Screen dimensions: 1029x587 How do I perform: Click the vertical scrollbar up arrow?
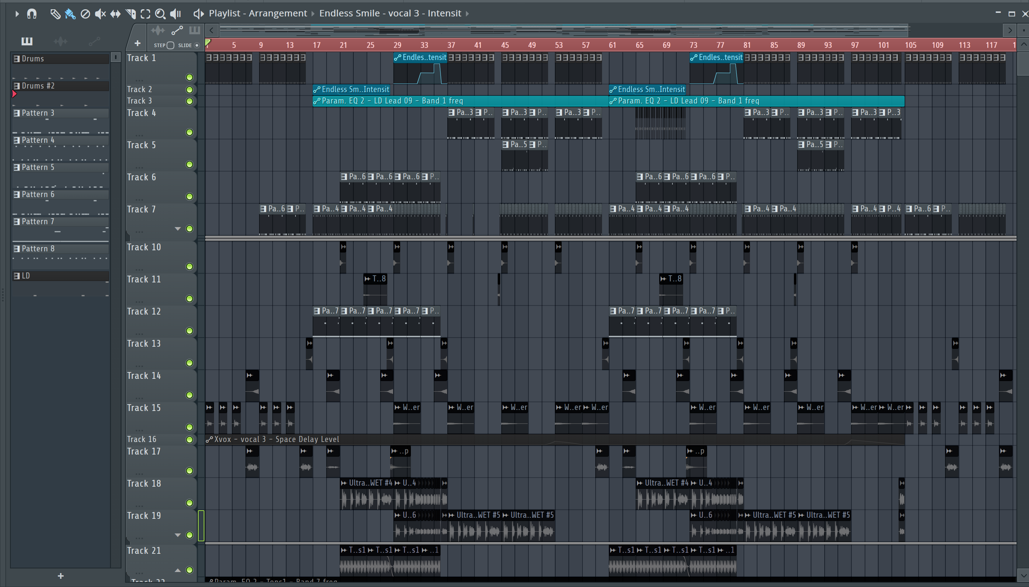[1024, 45]
